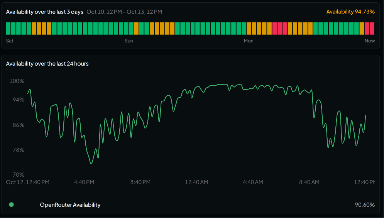Select the final red status bar above Now
This screenshot has width=384, height=218.
(372, 29)
